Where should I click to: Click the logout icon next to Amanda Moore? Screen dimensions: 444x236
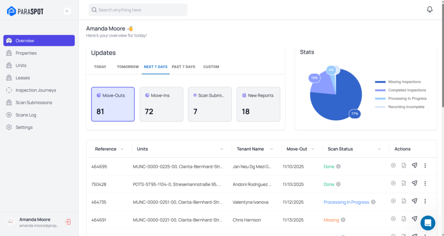pyautogui.click(x=68, y=222)
